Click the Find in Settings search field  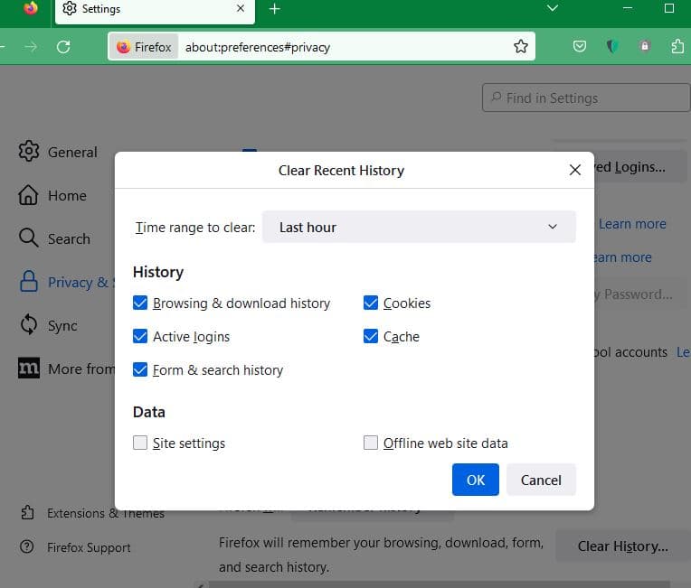click(x=586, y=98)
